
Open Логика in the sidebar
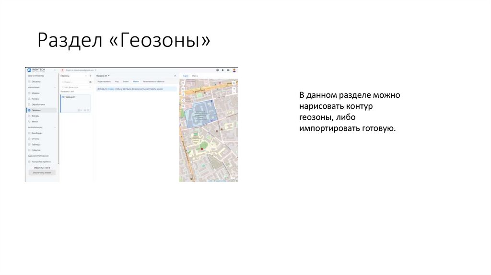[x=35, y=99]
